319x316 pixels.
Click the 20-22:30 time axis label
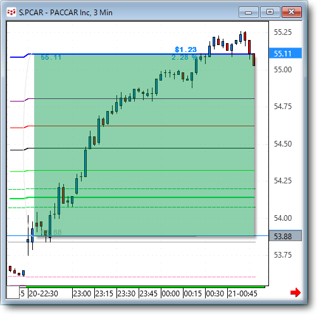pos(43,294)
